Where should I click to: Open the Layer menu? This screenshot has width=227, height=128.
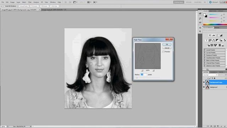18,2
